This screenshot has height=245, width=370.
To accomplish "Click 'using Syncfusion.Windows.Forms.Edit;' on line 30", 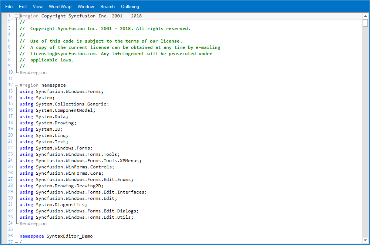I will point(68,198).
